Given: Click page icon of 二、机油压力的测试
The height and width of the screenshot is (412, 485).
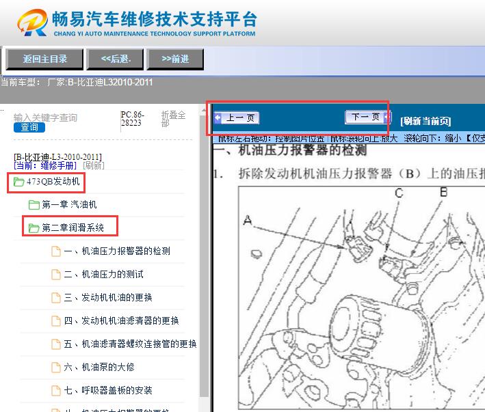Looking at the screenshot, I should (56, 274).
